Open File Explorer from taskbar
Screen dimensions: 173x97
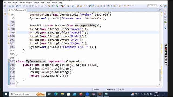pyautogui.click(x=62, y=94)
